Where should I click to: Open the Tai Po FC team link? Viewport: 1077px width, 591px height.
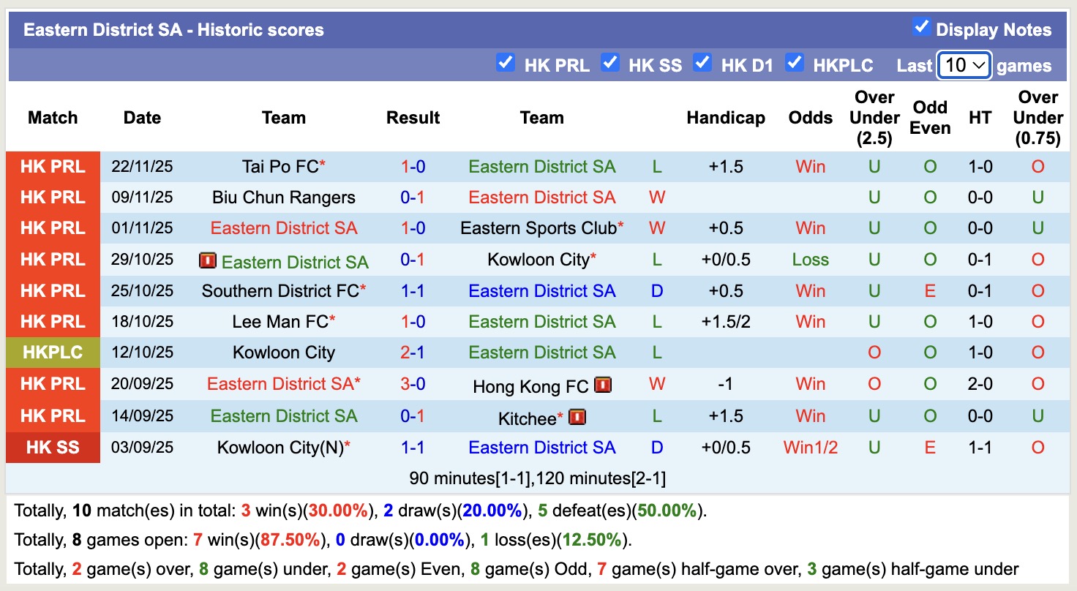coord(280,167)
